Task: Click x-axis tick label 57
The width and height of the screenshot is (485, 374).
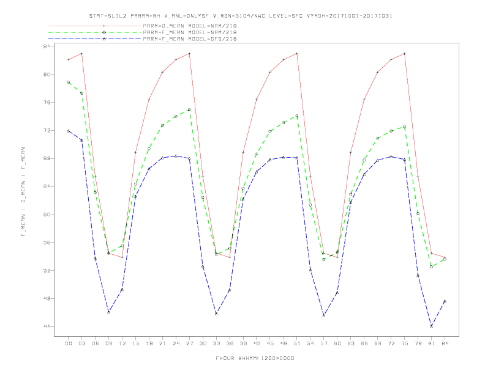Action: pos(324,343)
